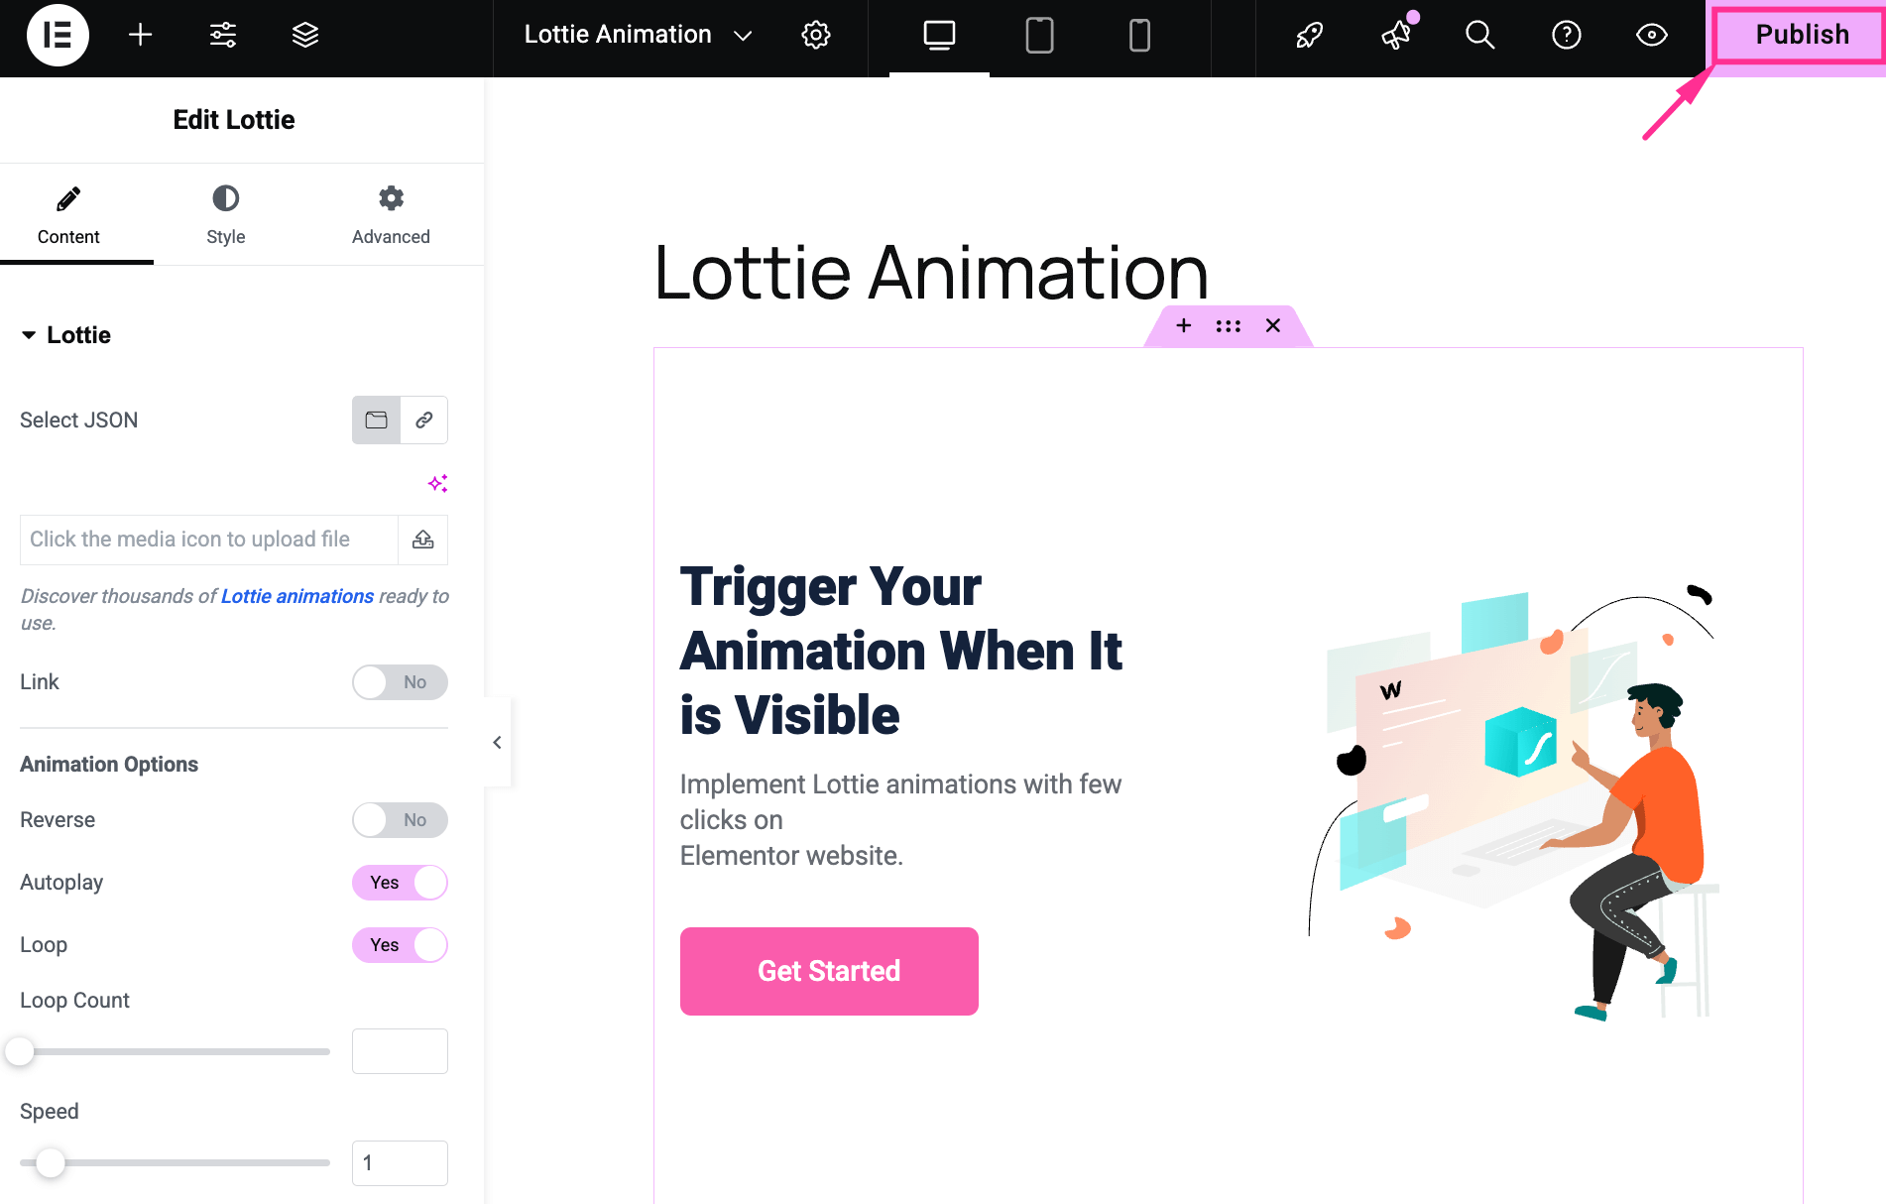Disable Autoplay for the animation
The width and height of the screenshot is (1886, 1204).
(x=400, y=882)
